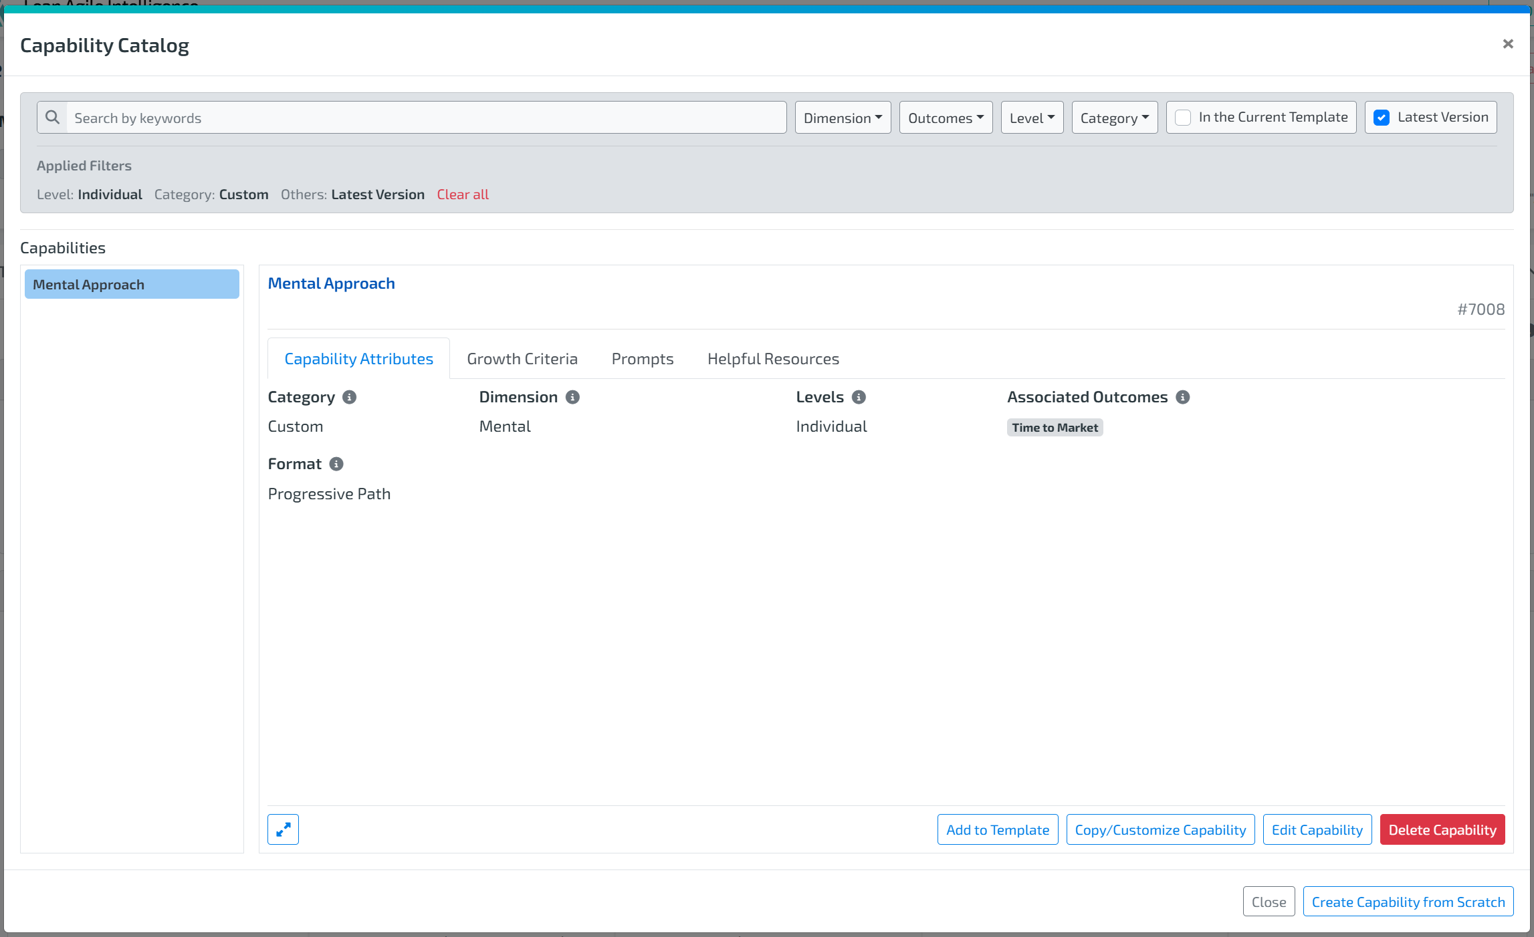Click the Search by keywords field

tap(427, 118)
